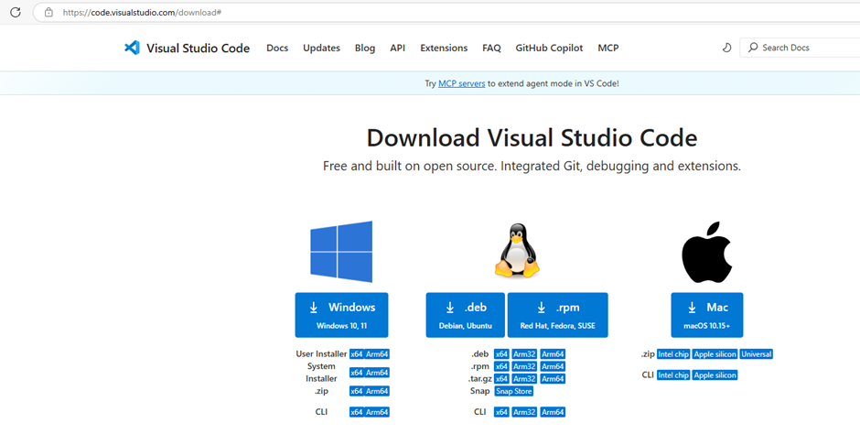Click the Windows logo image
The height and width of the screenshot is (445, 860).
[341, 251]
